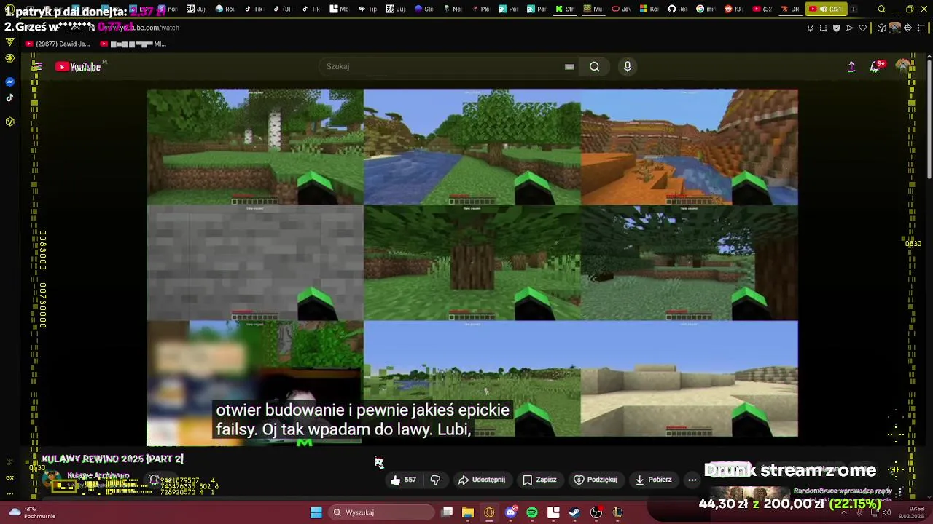Click the browser tab search magnifier
This screenshot has width=933, height=524.
click(x=881, y=9)
